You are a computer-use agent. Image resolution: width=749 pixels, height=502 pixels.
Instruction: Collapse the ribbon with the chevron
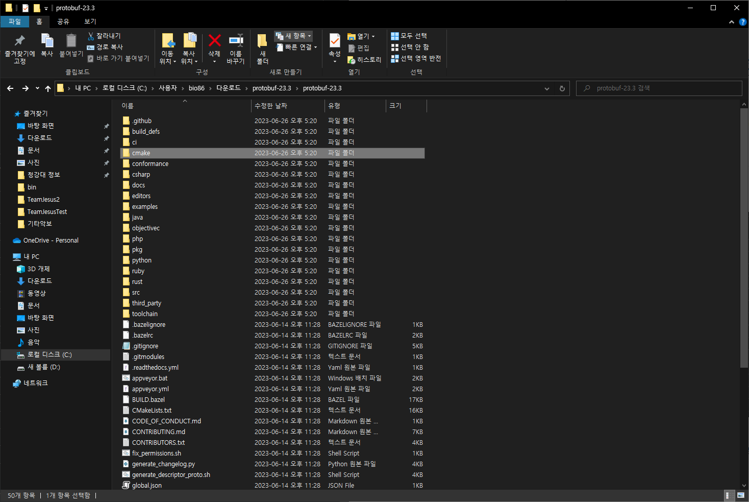pos(732,22)
